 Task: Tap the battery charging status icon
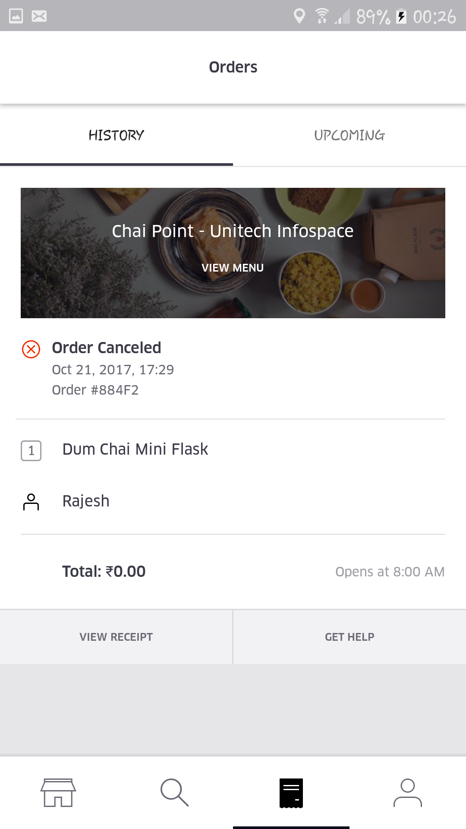tap(401, 16)
